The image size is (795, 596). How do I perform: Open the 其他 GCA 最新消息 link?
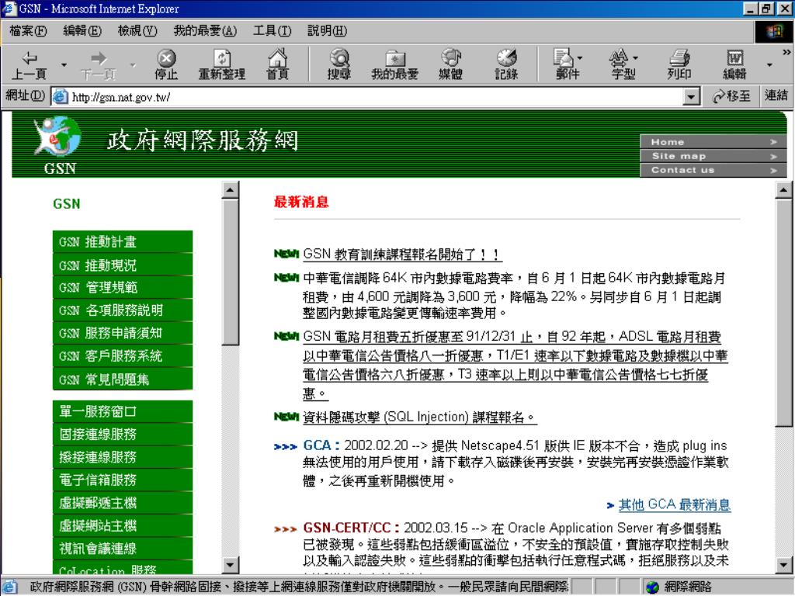(x=675, y=504)
